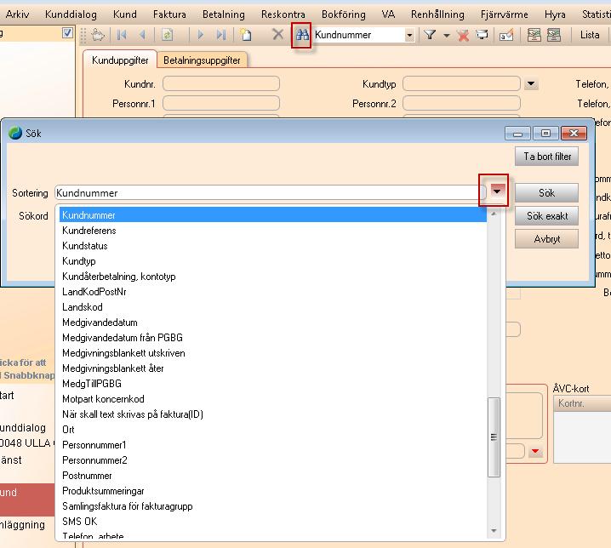
Task: Click the first green form layout icon
Action: tap(534, 35)
